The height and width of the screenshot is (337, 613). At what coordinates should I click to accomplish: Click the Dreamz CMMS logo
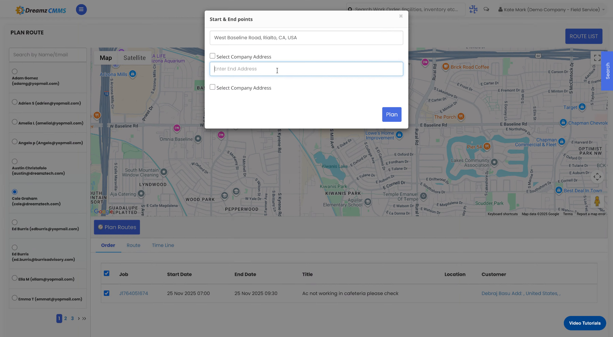tap(41, 10)
